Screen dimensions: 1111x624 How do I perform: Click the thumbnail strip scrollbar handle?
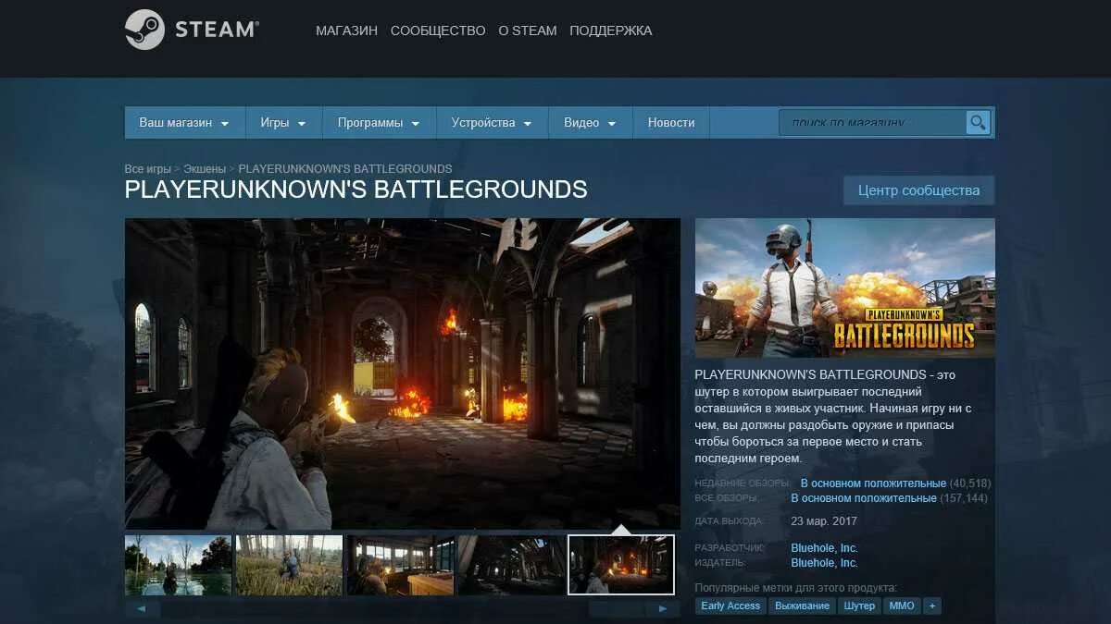pyautogui.click(x=616, y=609)
